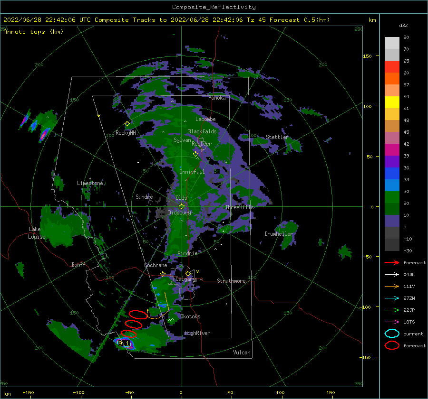
Task: Click the red forecast arrow legend icon
Action: (x=392, y=262)
